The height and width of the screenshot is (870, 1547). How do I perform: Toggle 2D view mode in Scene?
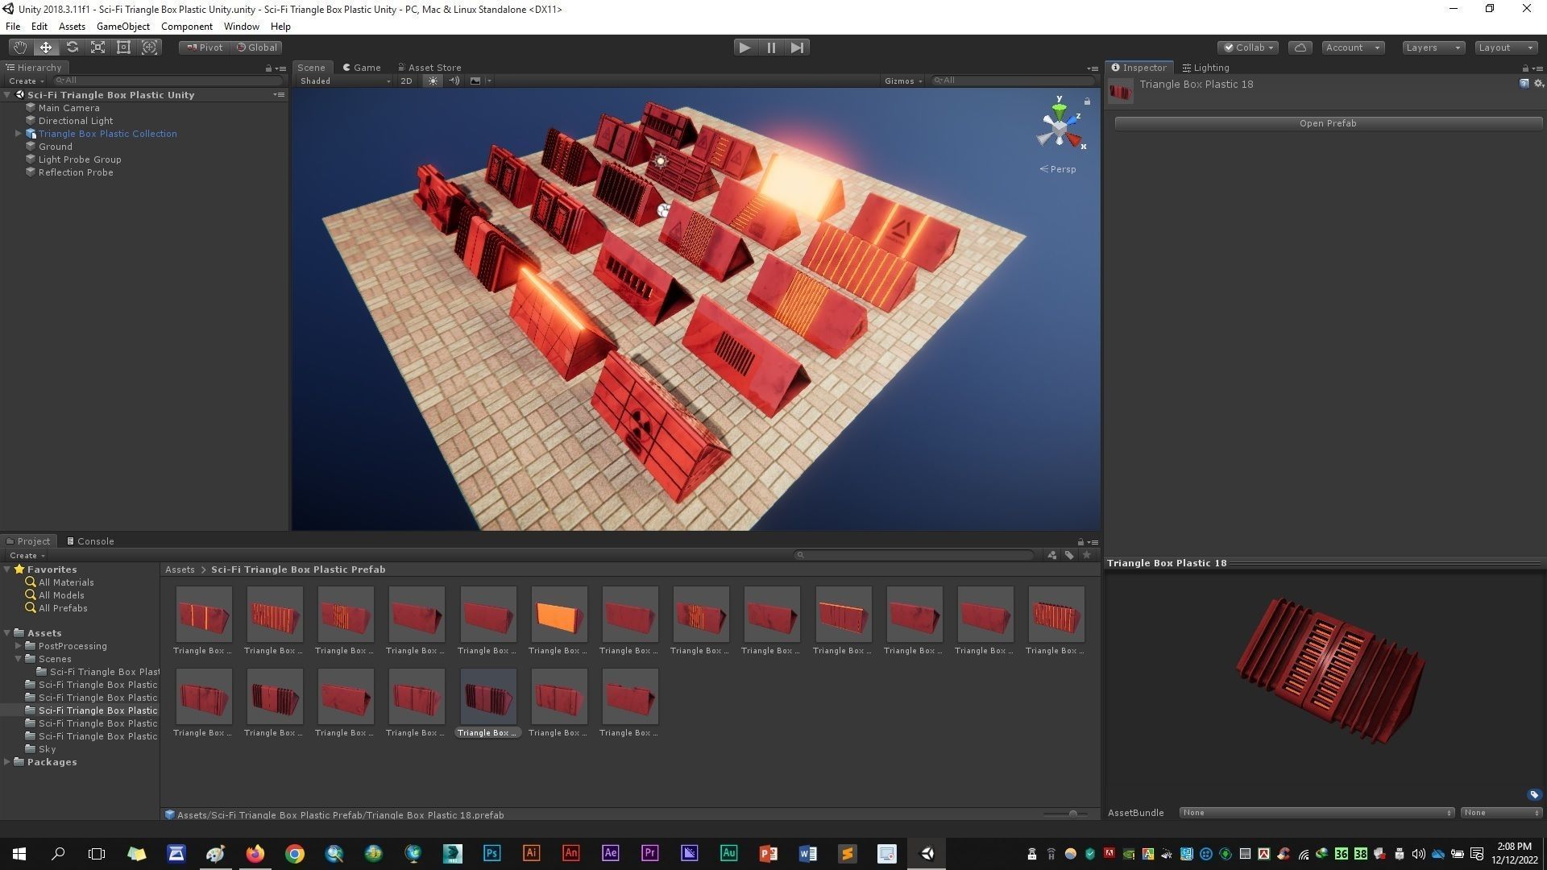406,81
